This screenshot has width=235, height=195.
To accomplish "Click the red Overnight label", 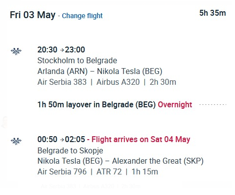I will pyautogui.click(x=175, y=105).
